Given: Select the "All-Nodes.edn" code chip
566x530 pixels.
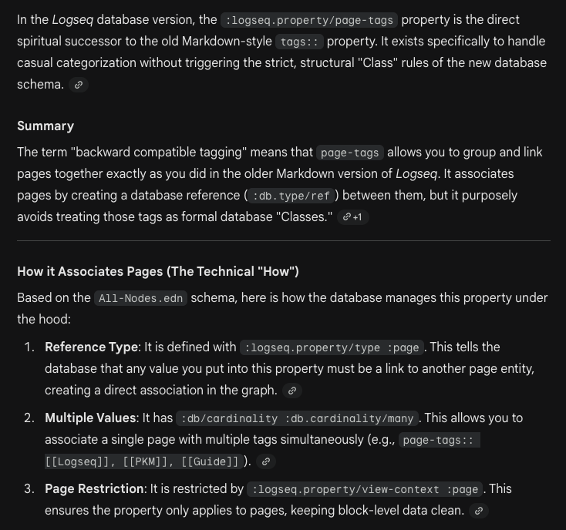Looking at the screenshot, I should tap(141, 298).
